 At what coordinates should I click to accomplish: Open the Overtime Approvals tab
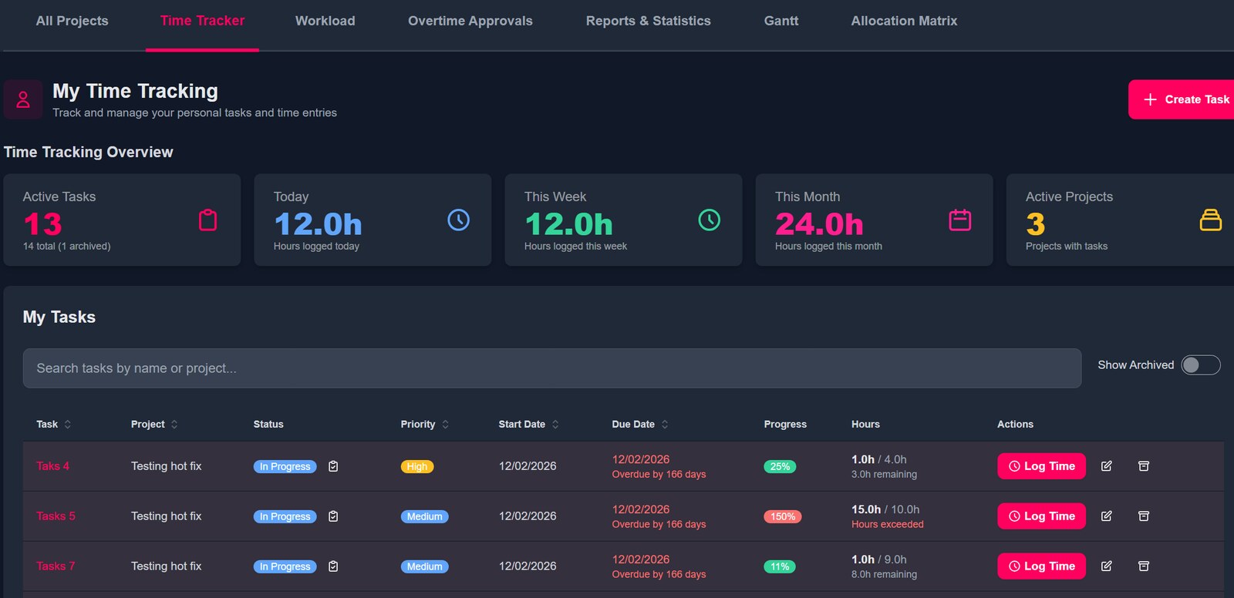pyautogui.click(x=470, y=21)
